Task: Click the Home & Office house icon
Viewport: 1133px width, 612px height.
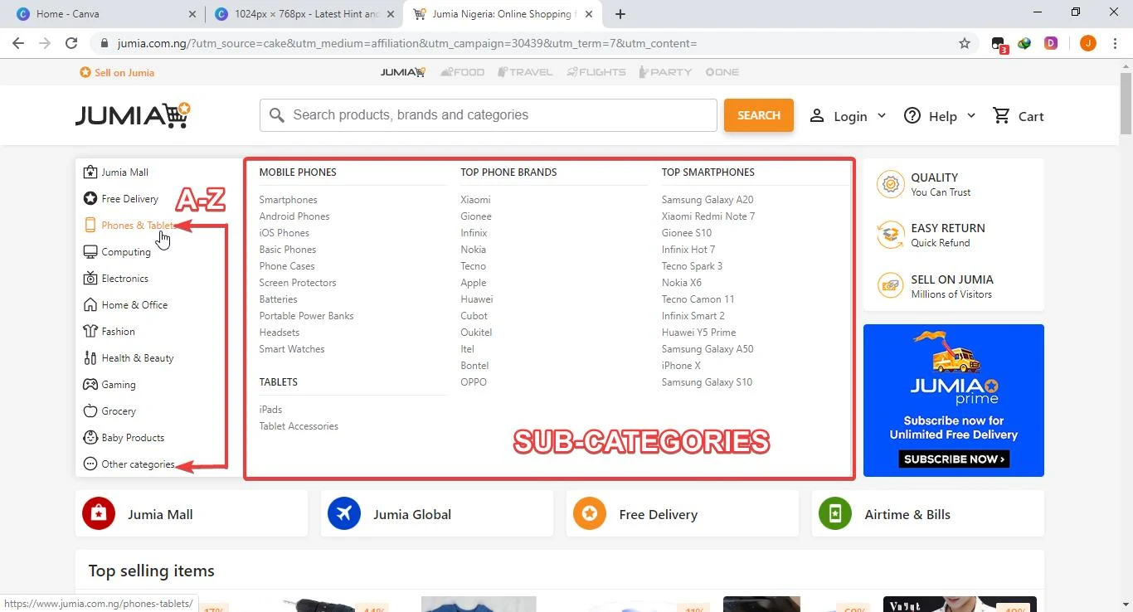Action: pos(90,305)
